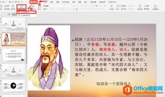Image resolution: width=165 pixels, height=97 pixels.
Task: Select the slide 3 thumbnail
Action: 14,24
